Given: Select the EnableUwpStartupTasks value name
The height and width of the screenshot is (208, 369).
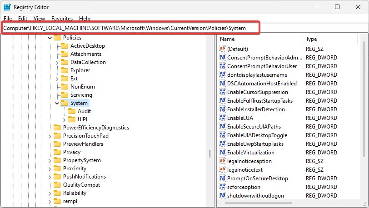Looking at the screenshot, I should (255, 144).
